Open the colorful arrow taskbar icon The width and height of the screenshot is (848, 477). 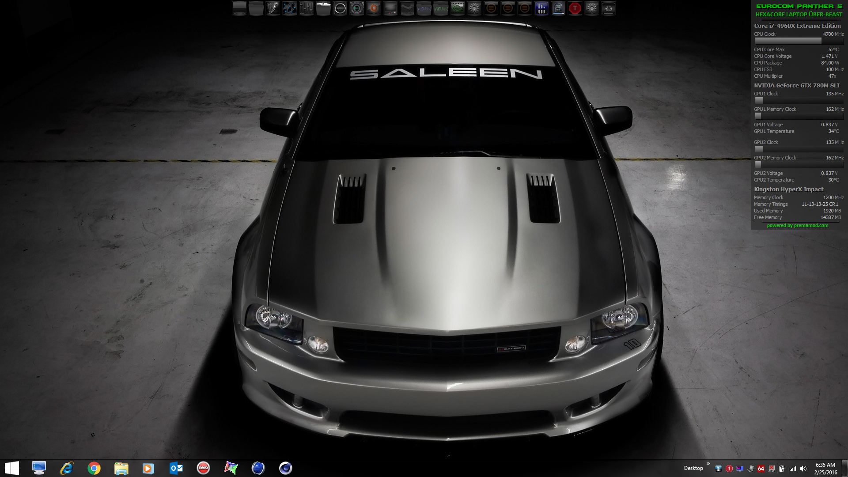(x=231, y=468)
